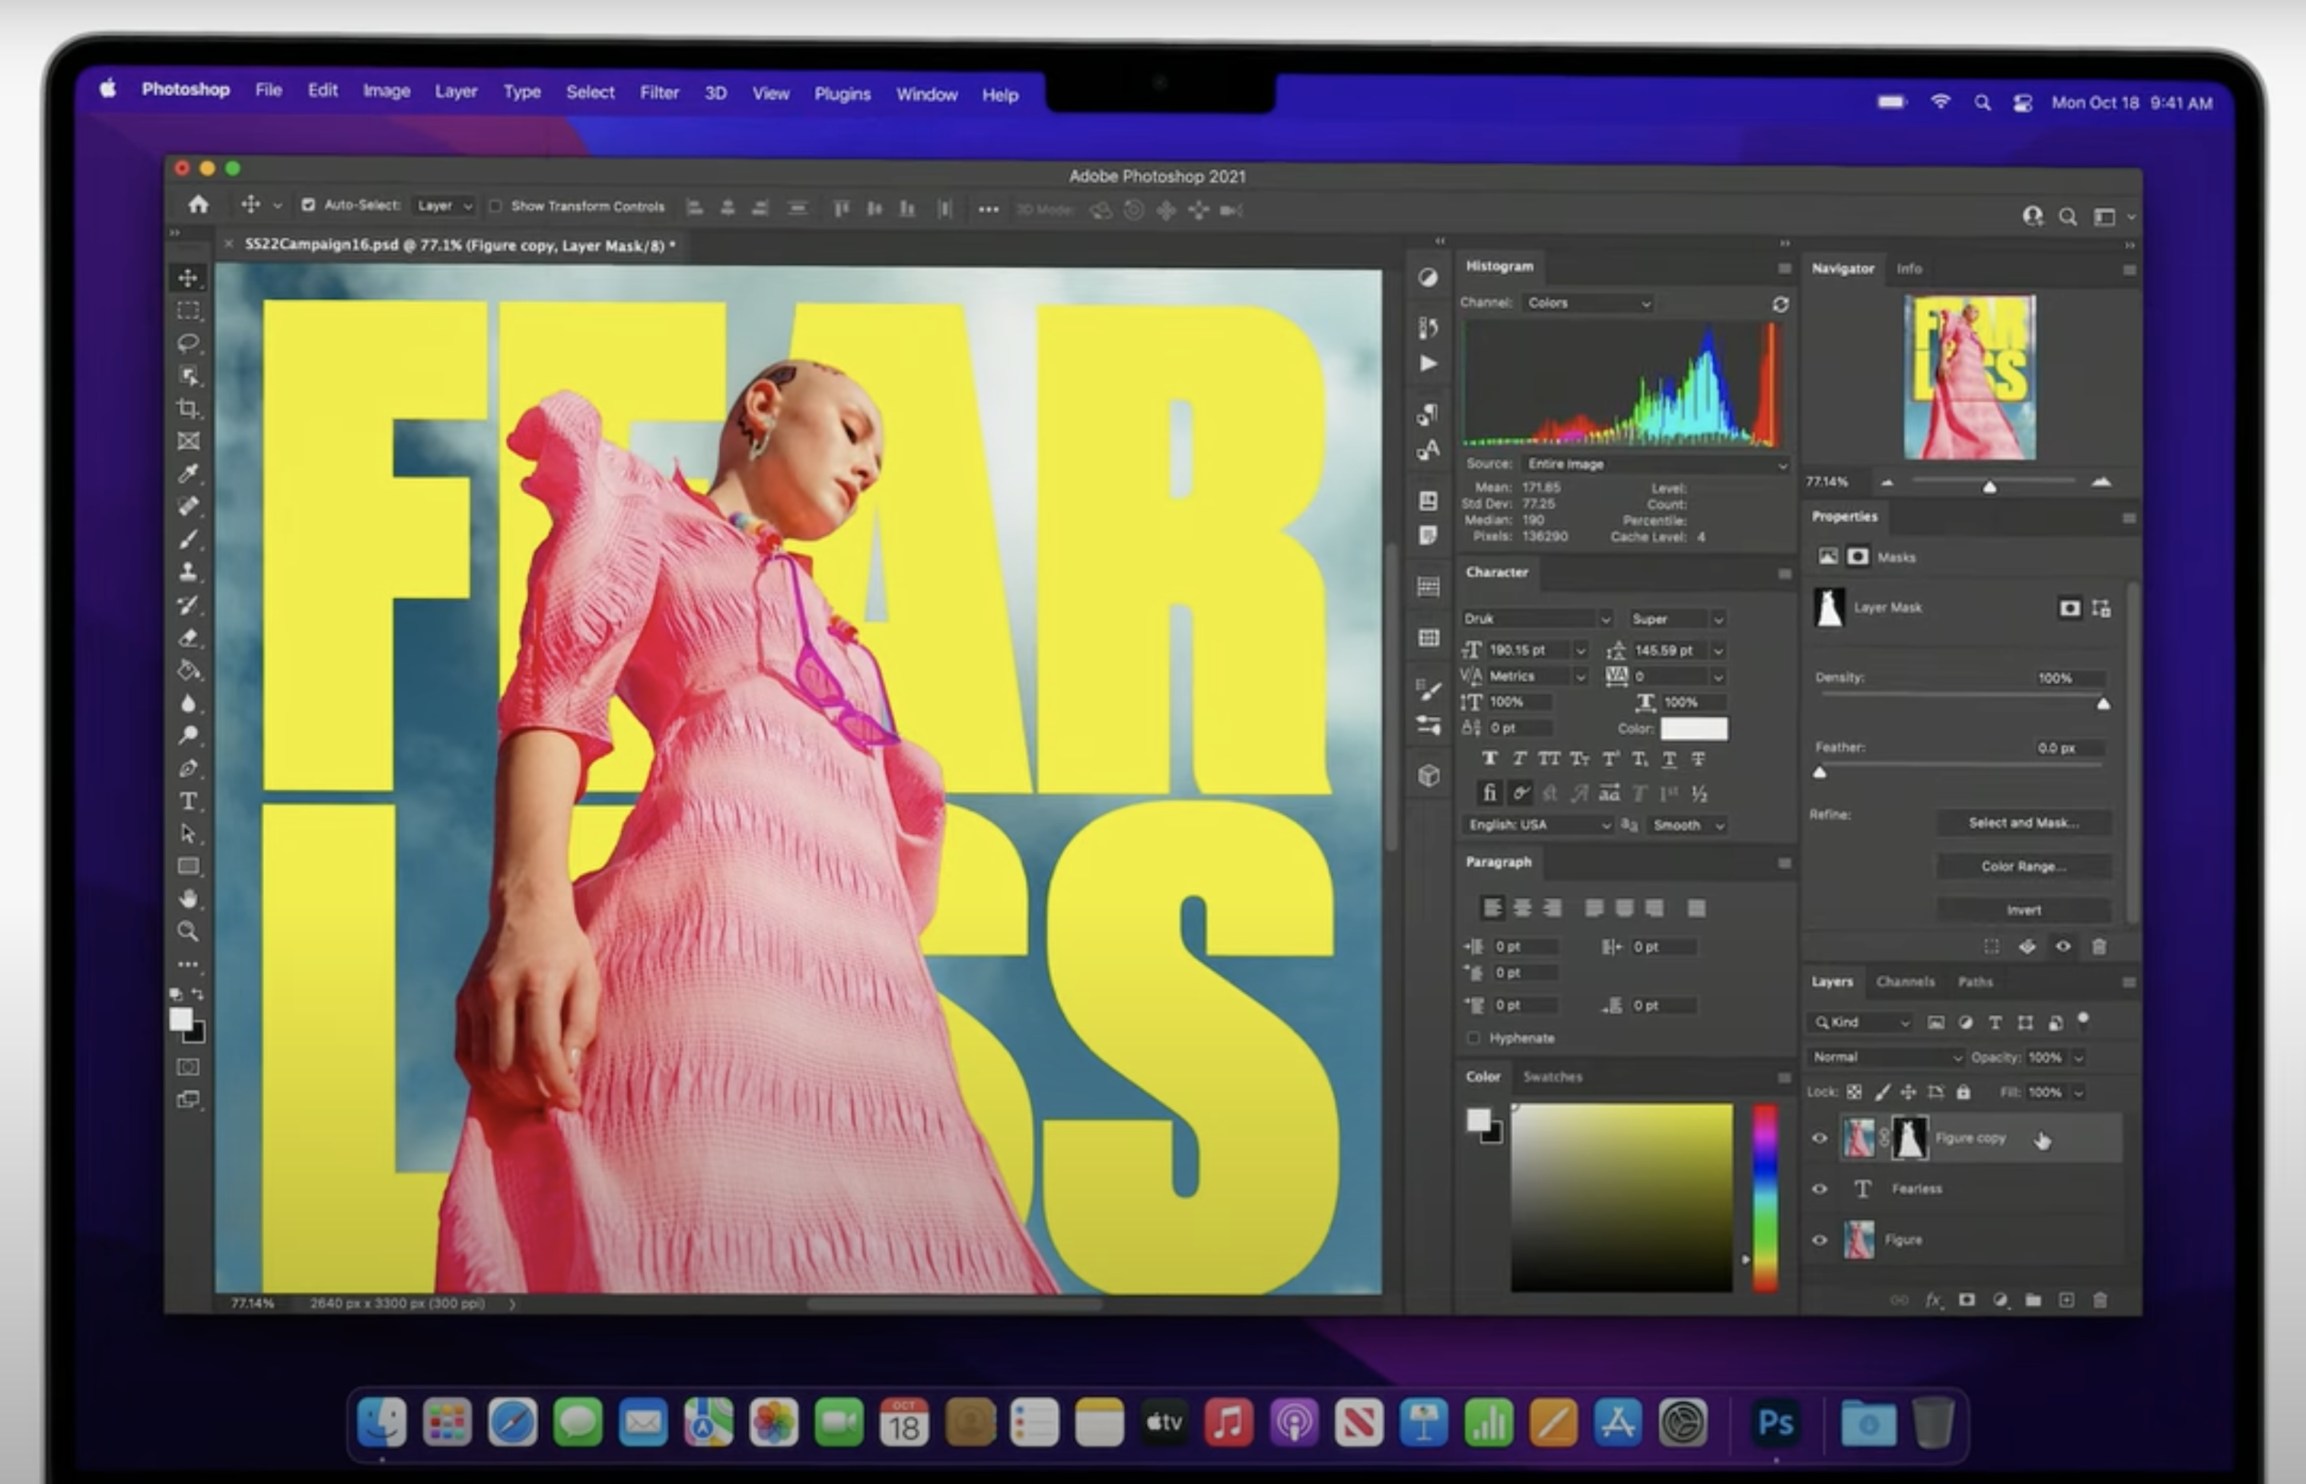Select the Zoom tool in toolbar
Viewport: 2306px width, 1484px height.
(188, 931)
